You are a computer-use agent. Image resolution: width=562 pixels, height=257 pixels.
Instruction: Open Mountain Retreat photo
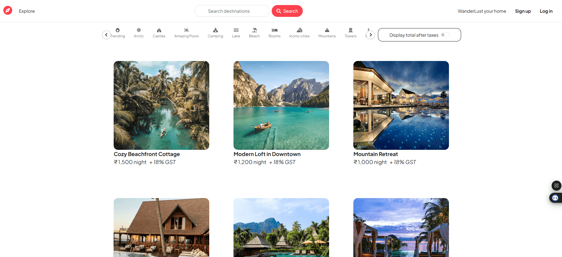[x=401, y=105]
